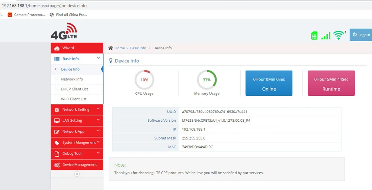Click the lightbulb icon beside Device Info
The width and height of the screenshot is (372, 190).
[x=111, y=60]
